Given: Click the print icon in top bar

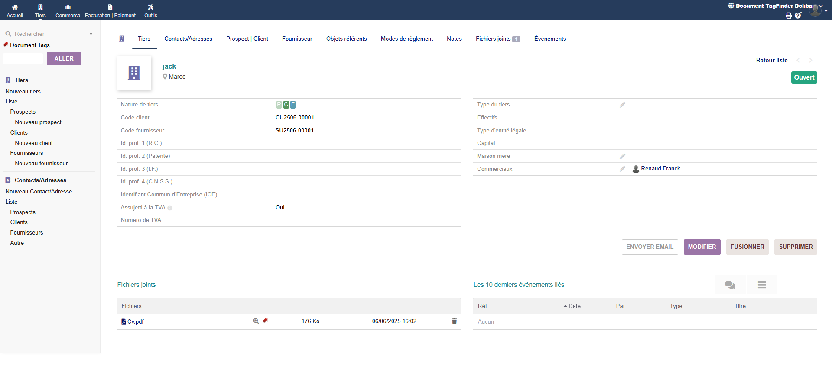Looking at the screenshot, I should 789,16.
